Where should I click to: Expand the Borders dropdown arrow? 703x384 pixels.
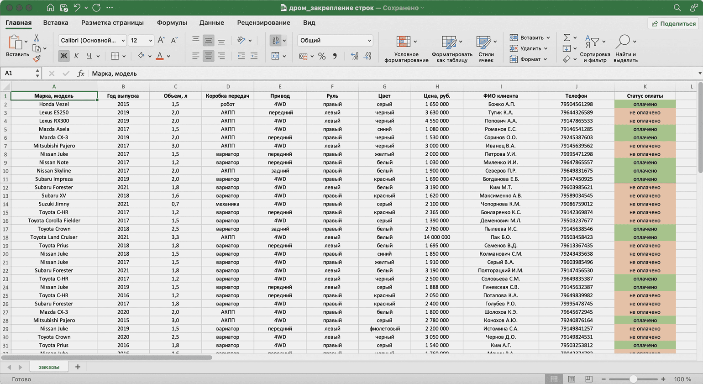point(124,56)
